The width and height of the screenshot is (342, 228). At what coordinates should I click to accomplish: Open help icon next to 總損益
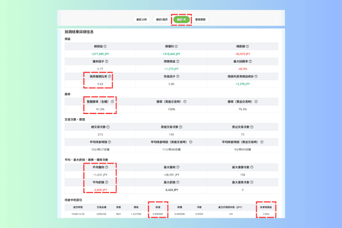coord(105,46)
